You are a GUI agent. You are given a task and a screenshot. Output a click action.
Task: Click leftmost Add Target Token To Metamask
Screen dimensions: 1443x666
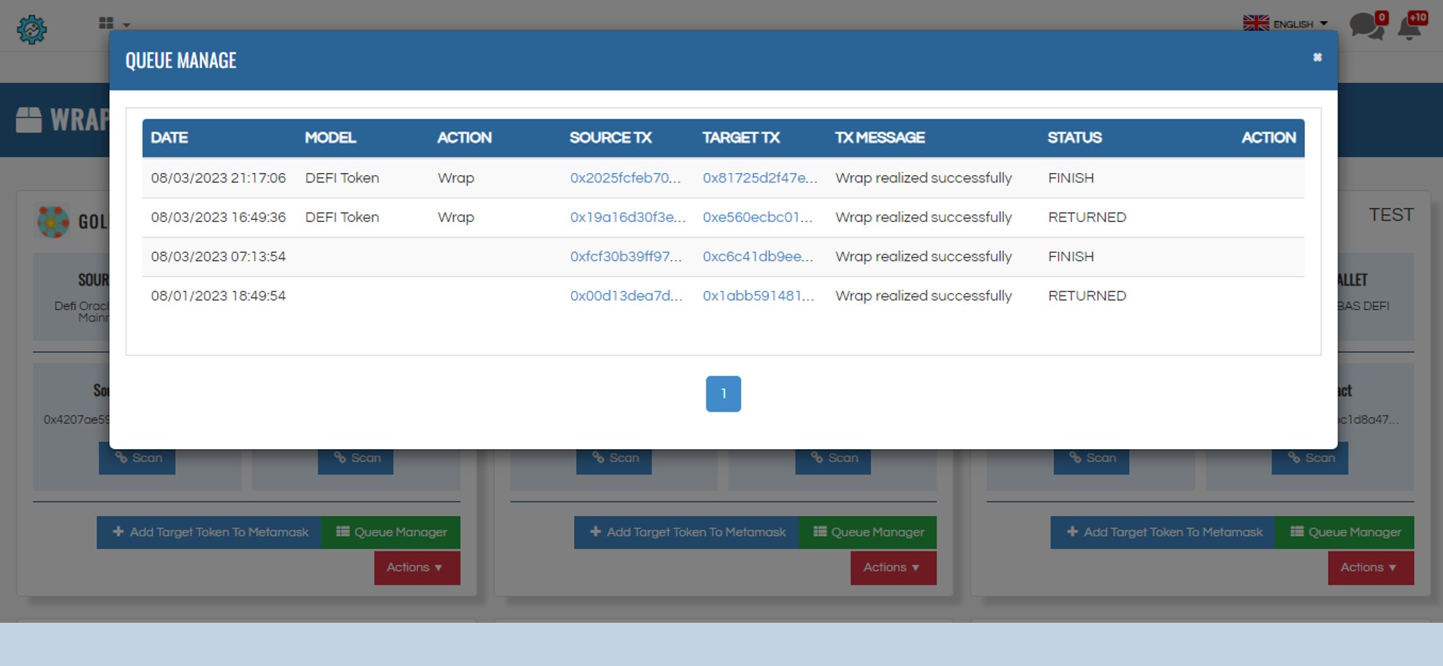[x=209, y=533]
